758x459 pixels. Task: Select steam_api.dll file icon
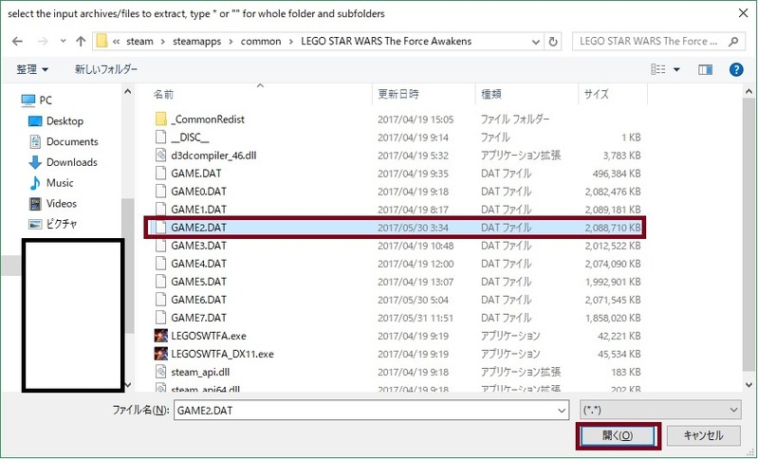[161, 372]
